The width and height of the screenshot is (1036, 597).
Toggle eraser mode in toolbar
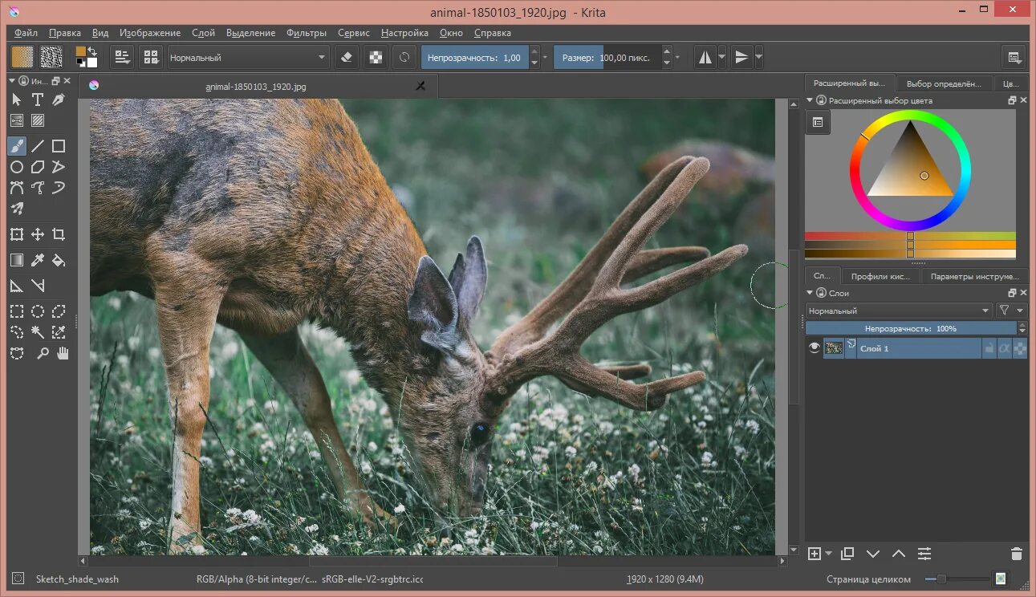click(x=347, y=58)
